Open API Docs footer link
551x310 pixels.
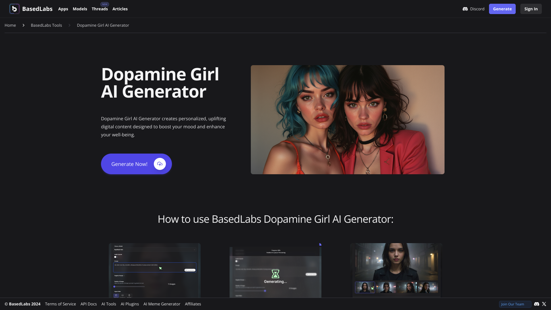pos(89,304)
